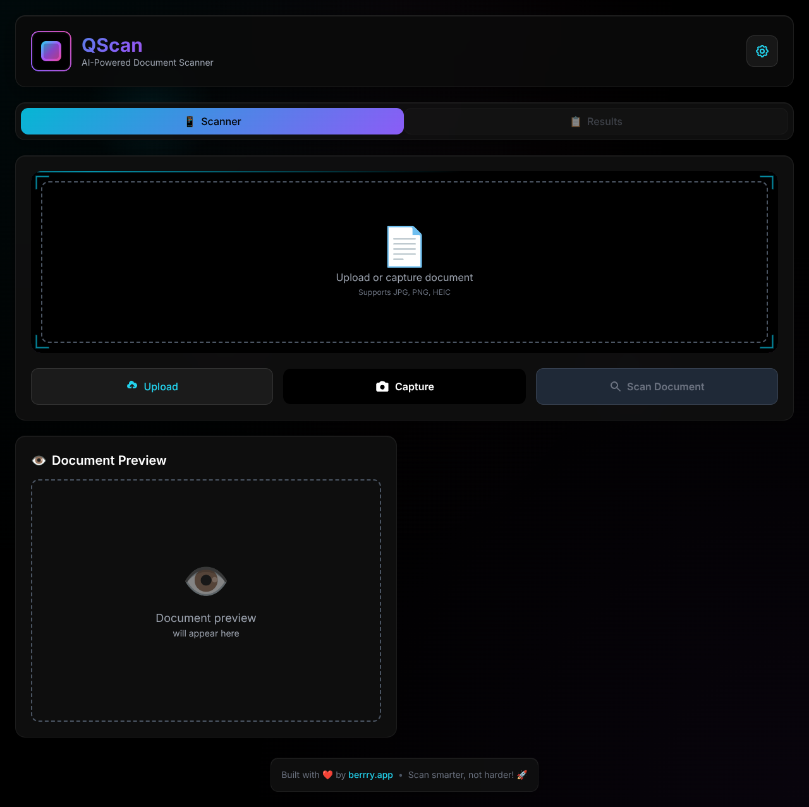Click the cloud upload icon on Upload button
This screenshot has height=807, width=809.
click(132, 386)
